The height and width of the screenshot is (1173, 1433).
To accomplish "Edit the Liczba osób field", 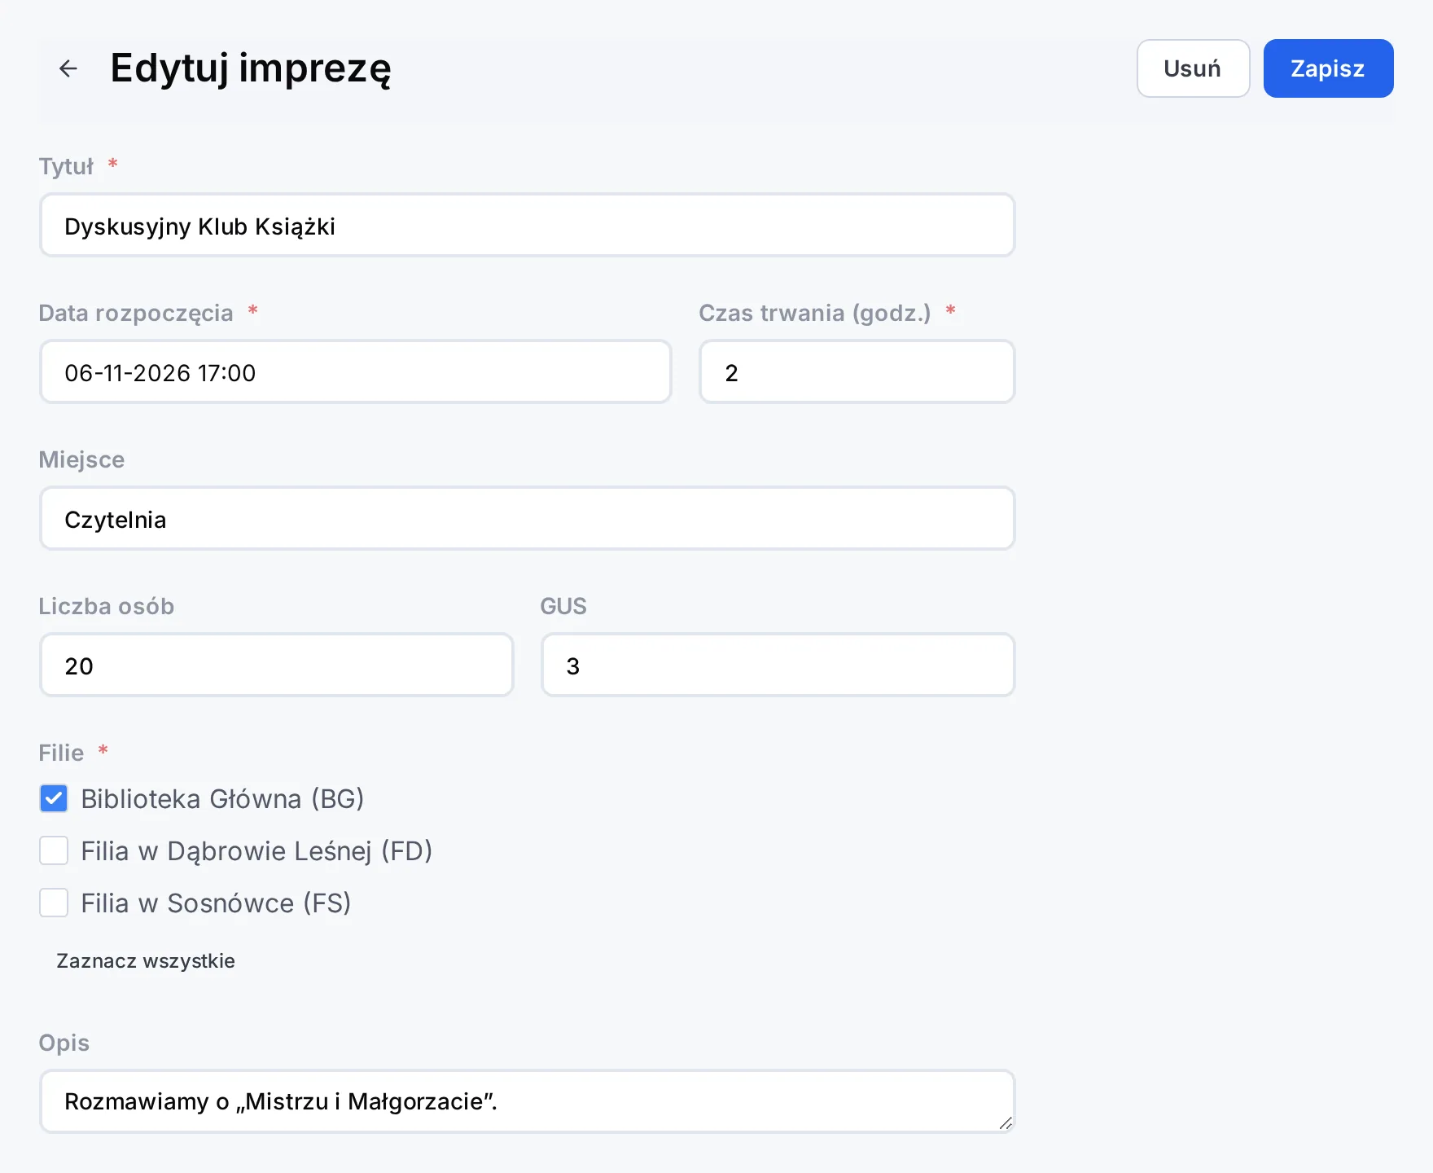I will (276, 666).
